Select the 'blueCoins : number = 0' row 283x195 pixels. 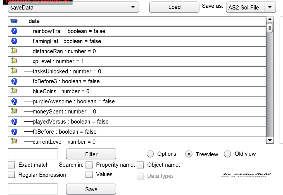[137, 91]
